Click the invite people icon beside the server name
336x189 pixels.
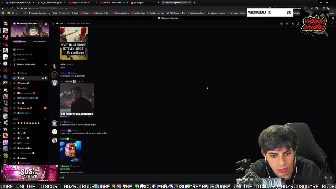tap(46, 23)
